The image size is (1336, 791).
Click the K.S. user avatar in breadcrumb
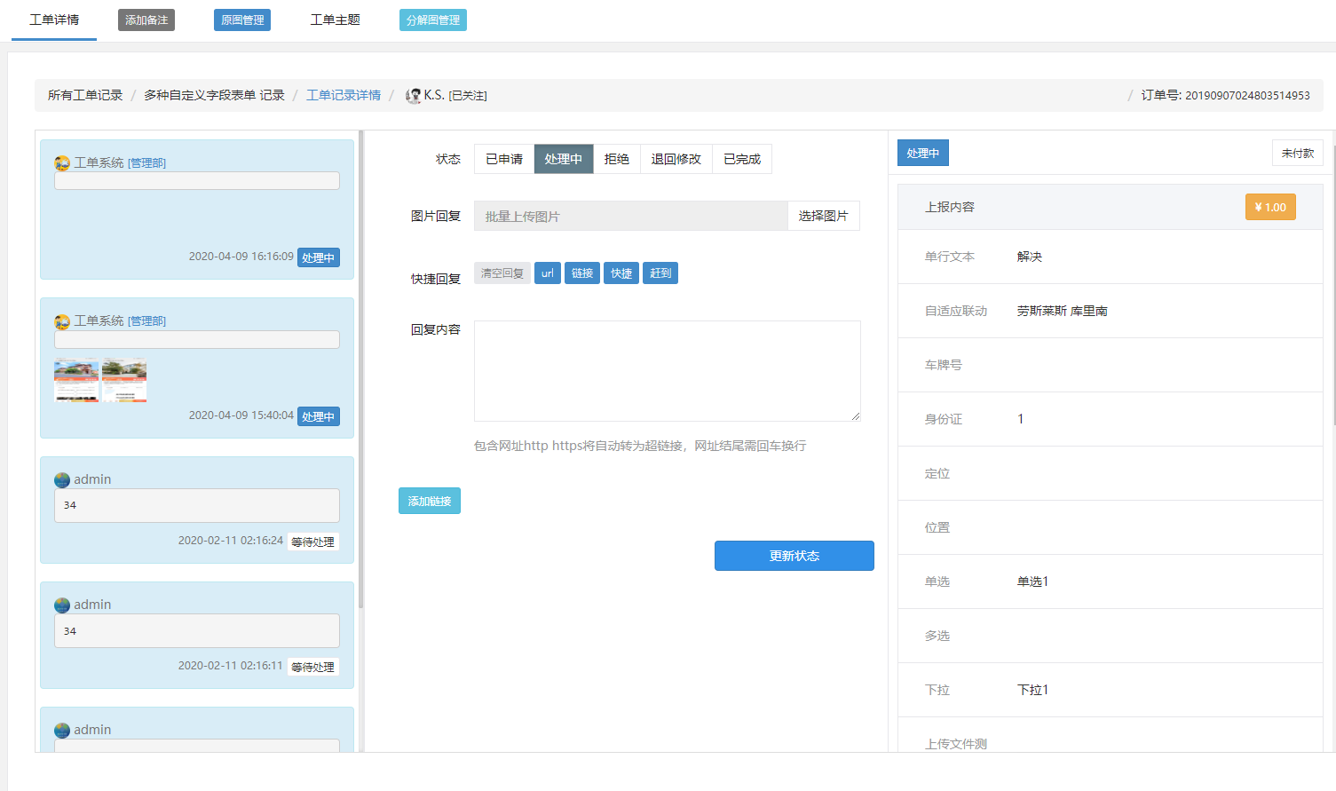413,96
